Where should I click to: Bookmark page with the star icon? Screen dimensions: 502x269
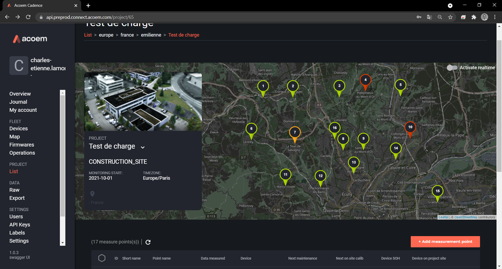450,17
